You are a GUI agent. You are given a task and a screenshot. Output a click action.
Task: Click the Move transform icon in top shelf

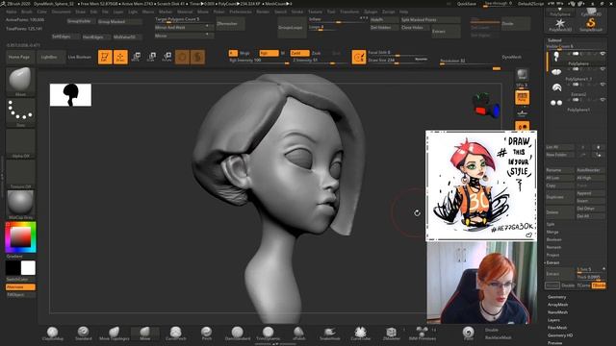click(136, 57)
